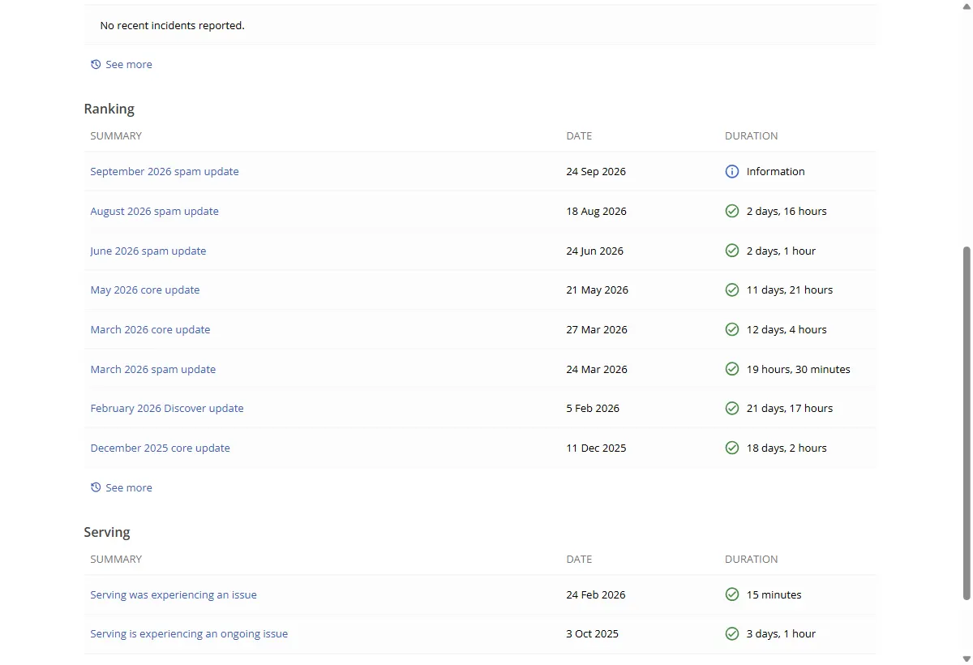Click date 27 Mar 2026
Image resolution: width=973 pixels, height=665 pixels.
[597, 329]
